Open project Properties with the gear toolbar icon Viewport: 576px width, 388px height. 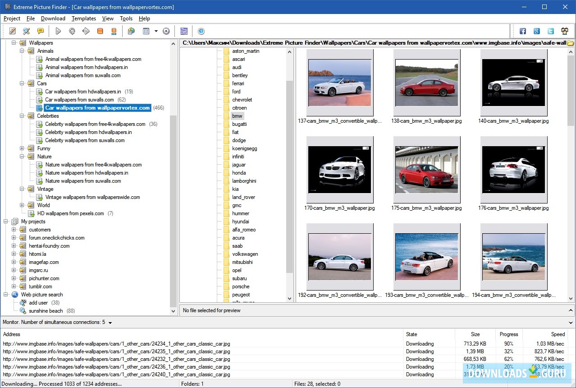point(166,31)
